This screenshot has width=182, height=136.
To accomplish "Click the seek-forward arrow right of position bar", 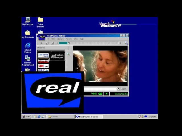I will point(120,43).
